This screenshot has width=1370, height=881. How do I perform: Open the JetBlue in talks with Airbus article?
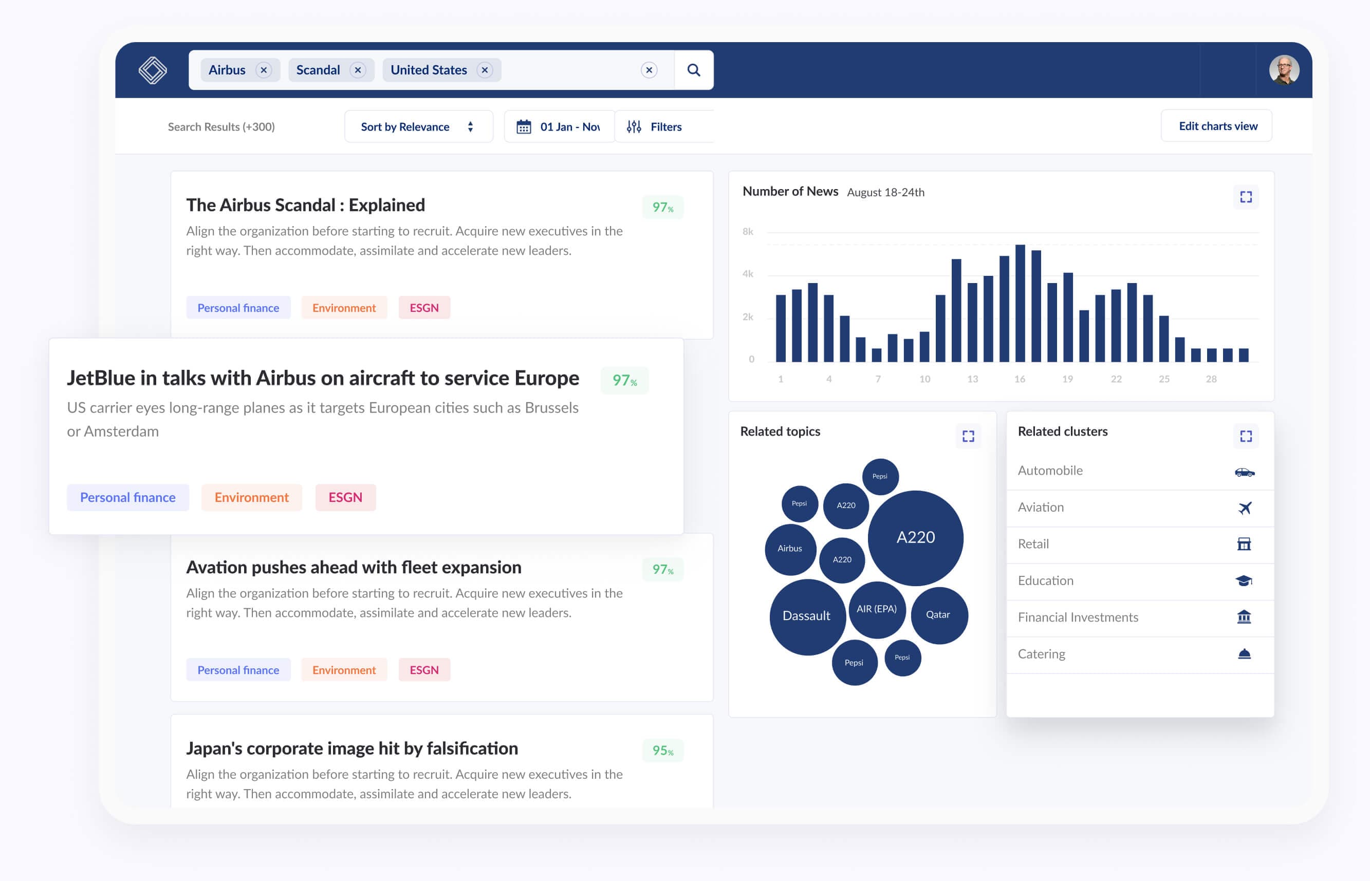[323, 378]
